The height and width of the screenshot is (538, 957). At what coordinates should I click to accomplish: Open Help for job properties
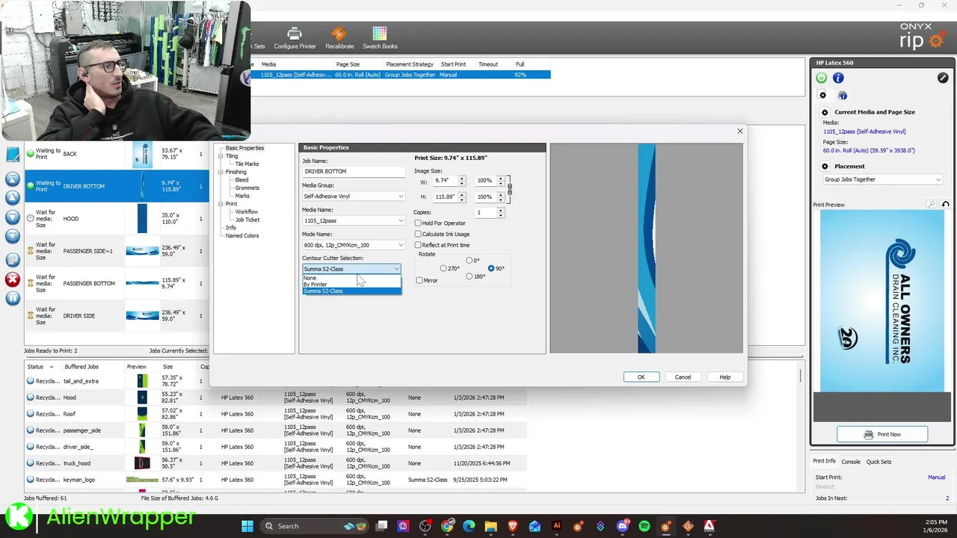tap(724, 377)
